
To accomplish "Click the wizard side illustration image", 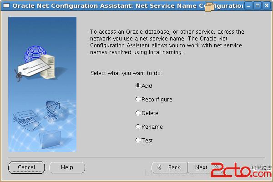I will tap(42, 84).
